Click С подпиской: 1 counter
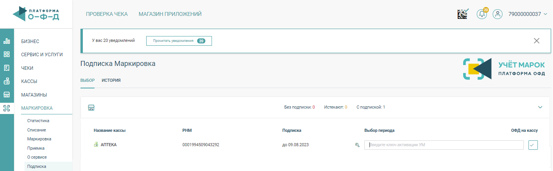This screenshot has width=553, height=171. pos(371,107)
